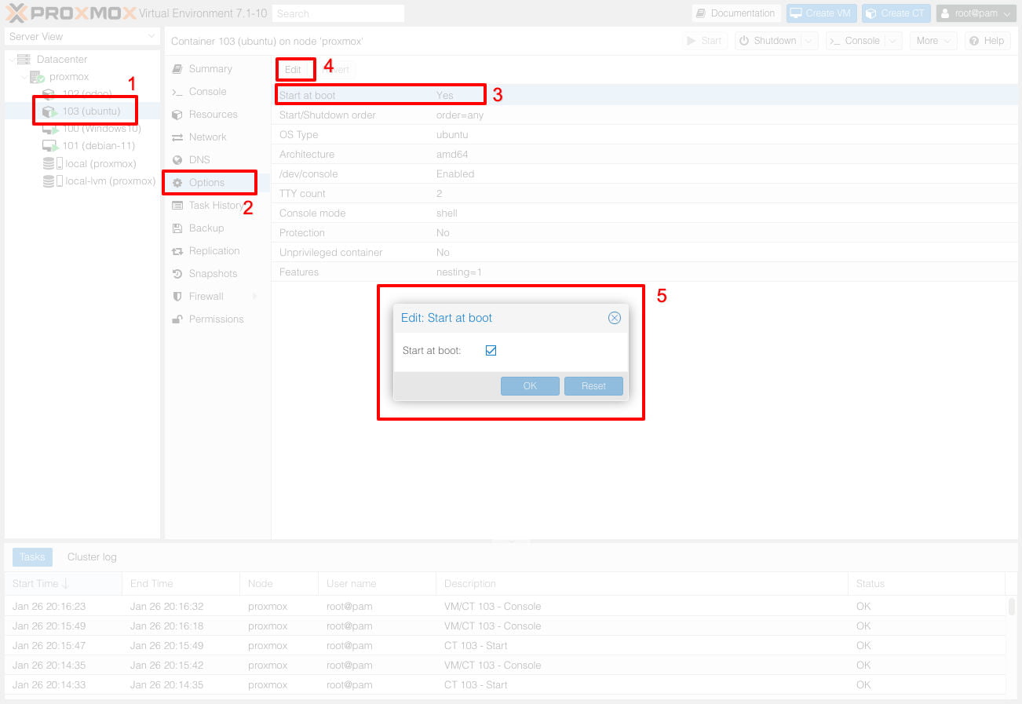Open the root@pam user menu
The image size is (1022, 704).
[976, 13]
